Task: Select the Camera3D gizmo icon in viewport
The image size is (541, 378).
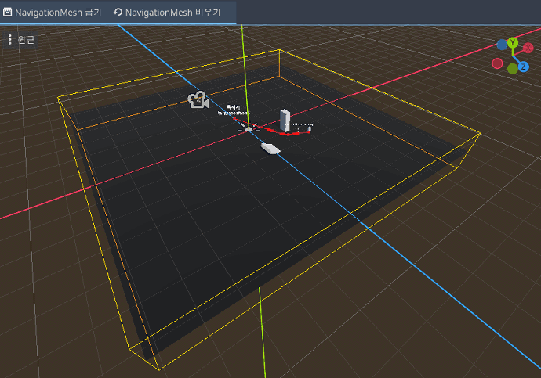Action: tap(198, 100)
